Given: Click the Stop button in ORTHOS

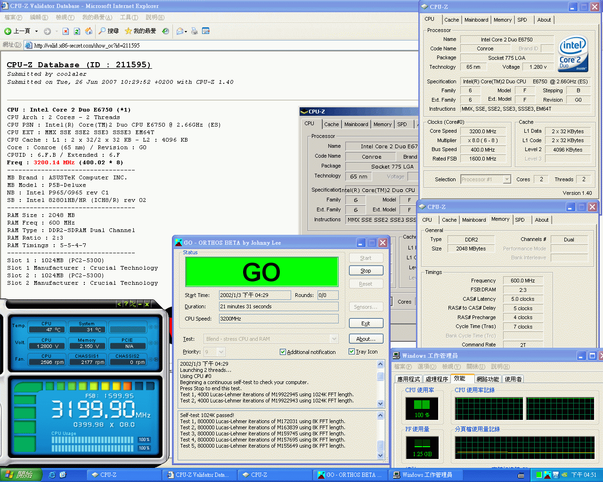Looking at the screenshot, I should (x=366, y=271).
